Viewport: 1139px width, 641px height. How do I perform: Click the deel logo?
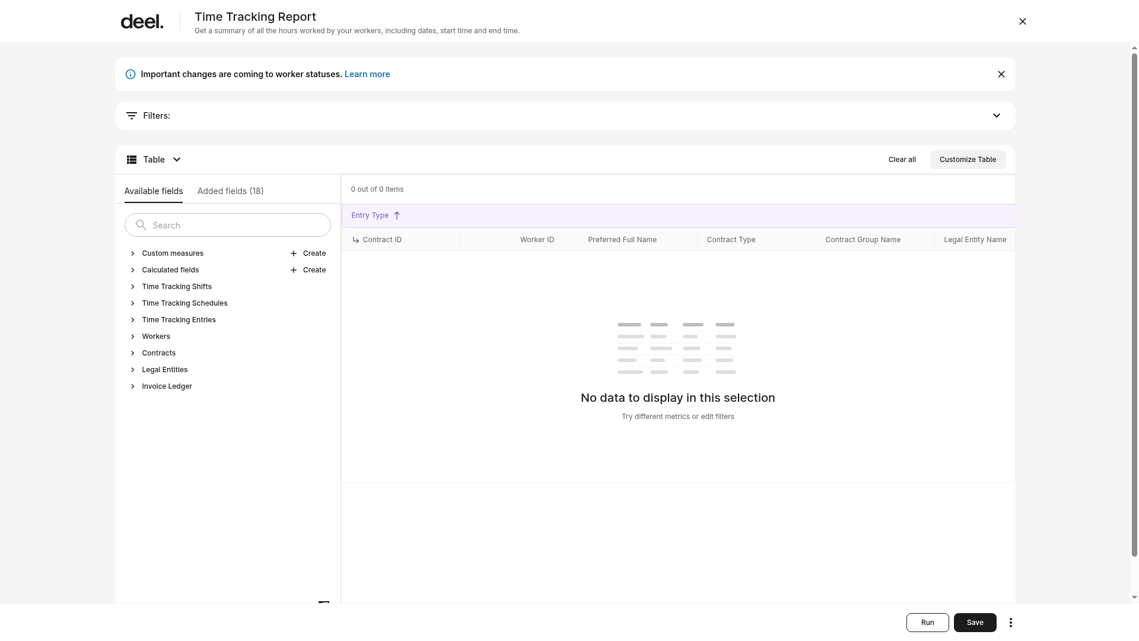point(142,21)
